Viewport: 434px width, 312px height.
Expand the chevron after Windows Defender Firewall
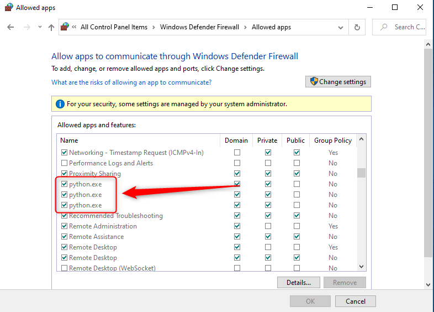point(245,27)
